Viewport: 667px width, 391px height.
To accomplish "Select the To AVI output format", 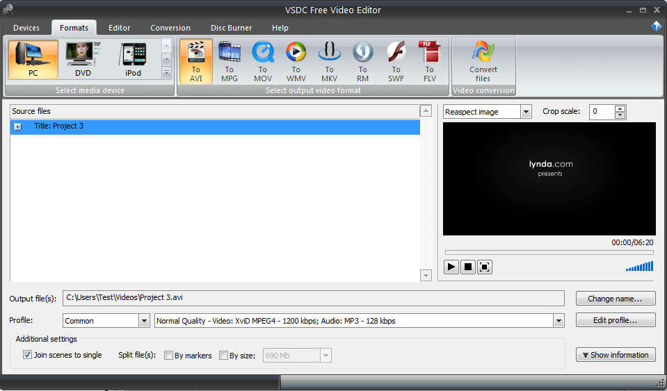I will click(x=195, y=61).
